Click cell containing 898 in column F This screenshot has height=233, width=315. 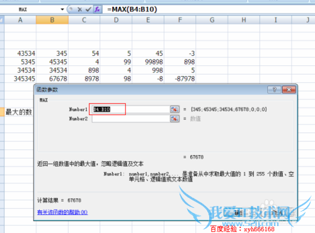pyautogui.click(x=180, y=62)
